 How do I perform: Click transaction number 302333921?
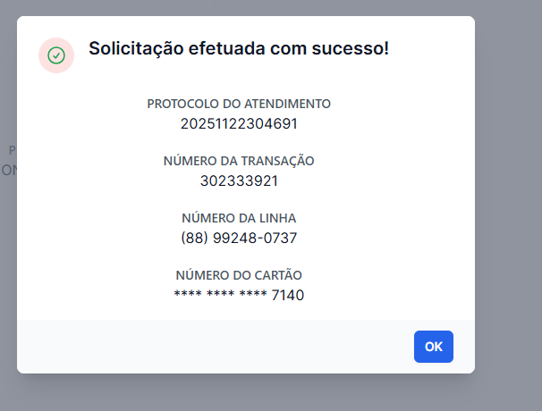point(239,180)
